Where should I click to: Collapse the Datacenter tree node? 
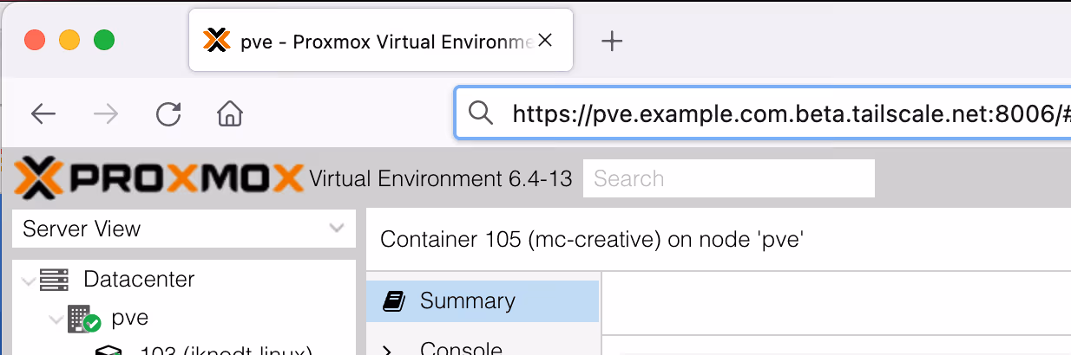(29, 281)
